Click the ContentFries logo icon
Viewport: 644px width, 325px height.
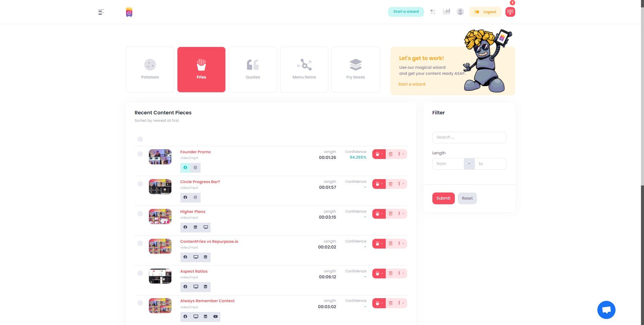pos(129,12)
